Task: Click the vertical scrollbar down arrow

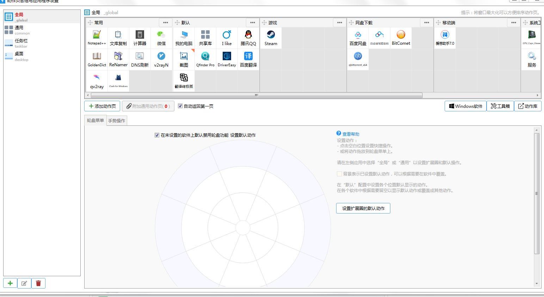Action: coord(537,284)
